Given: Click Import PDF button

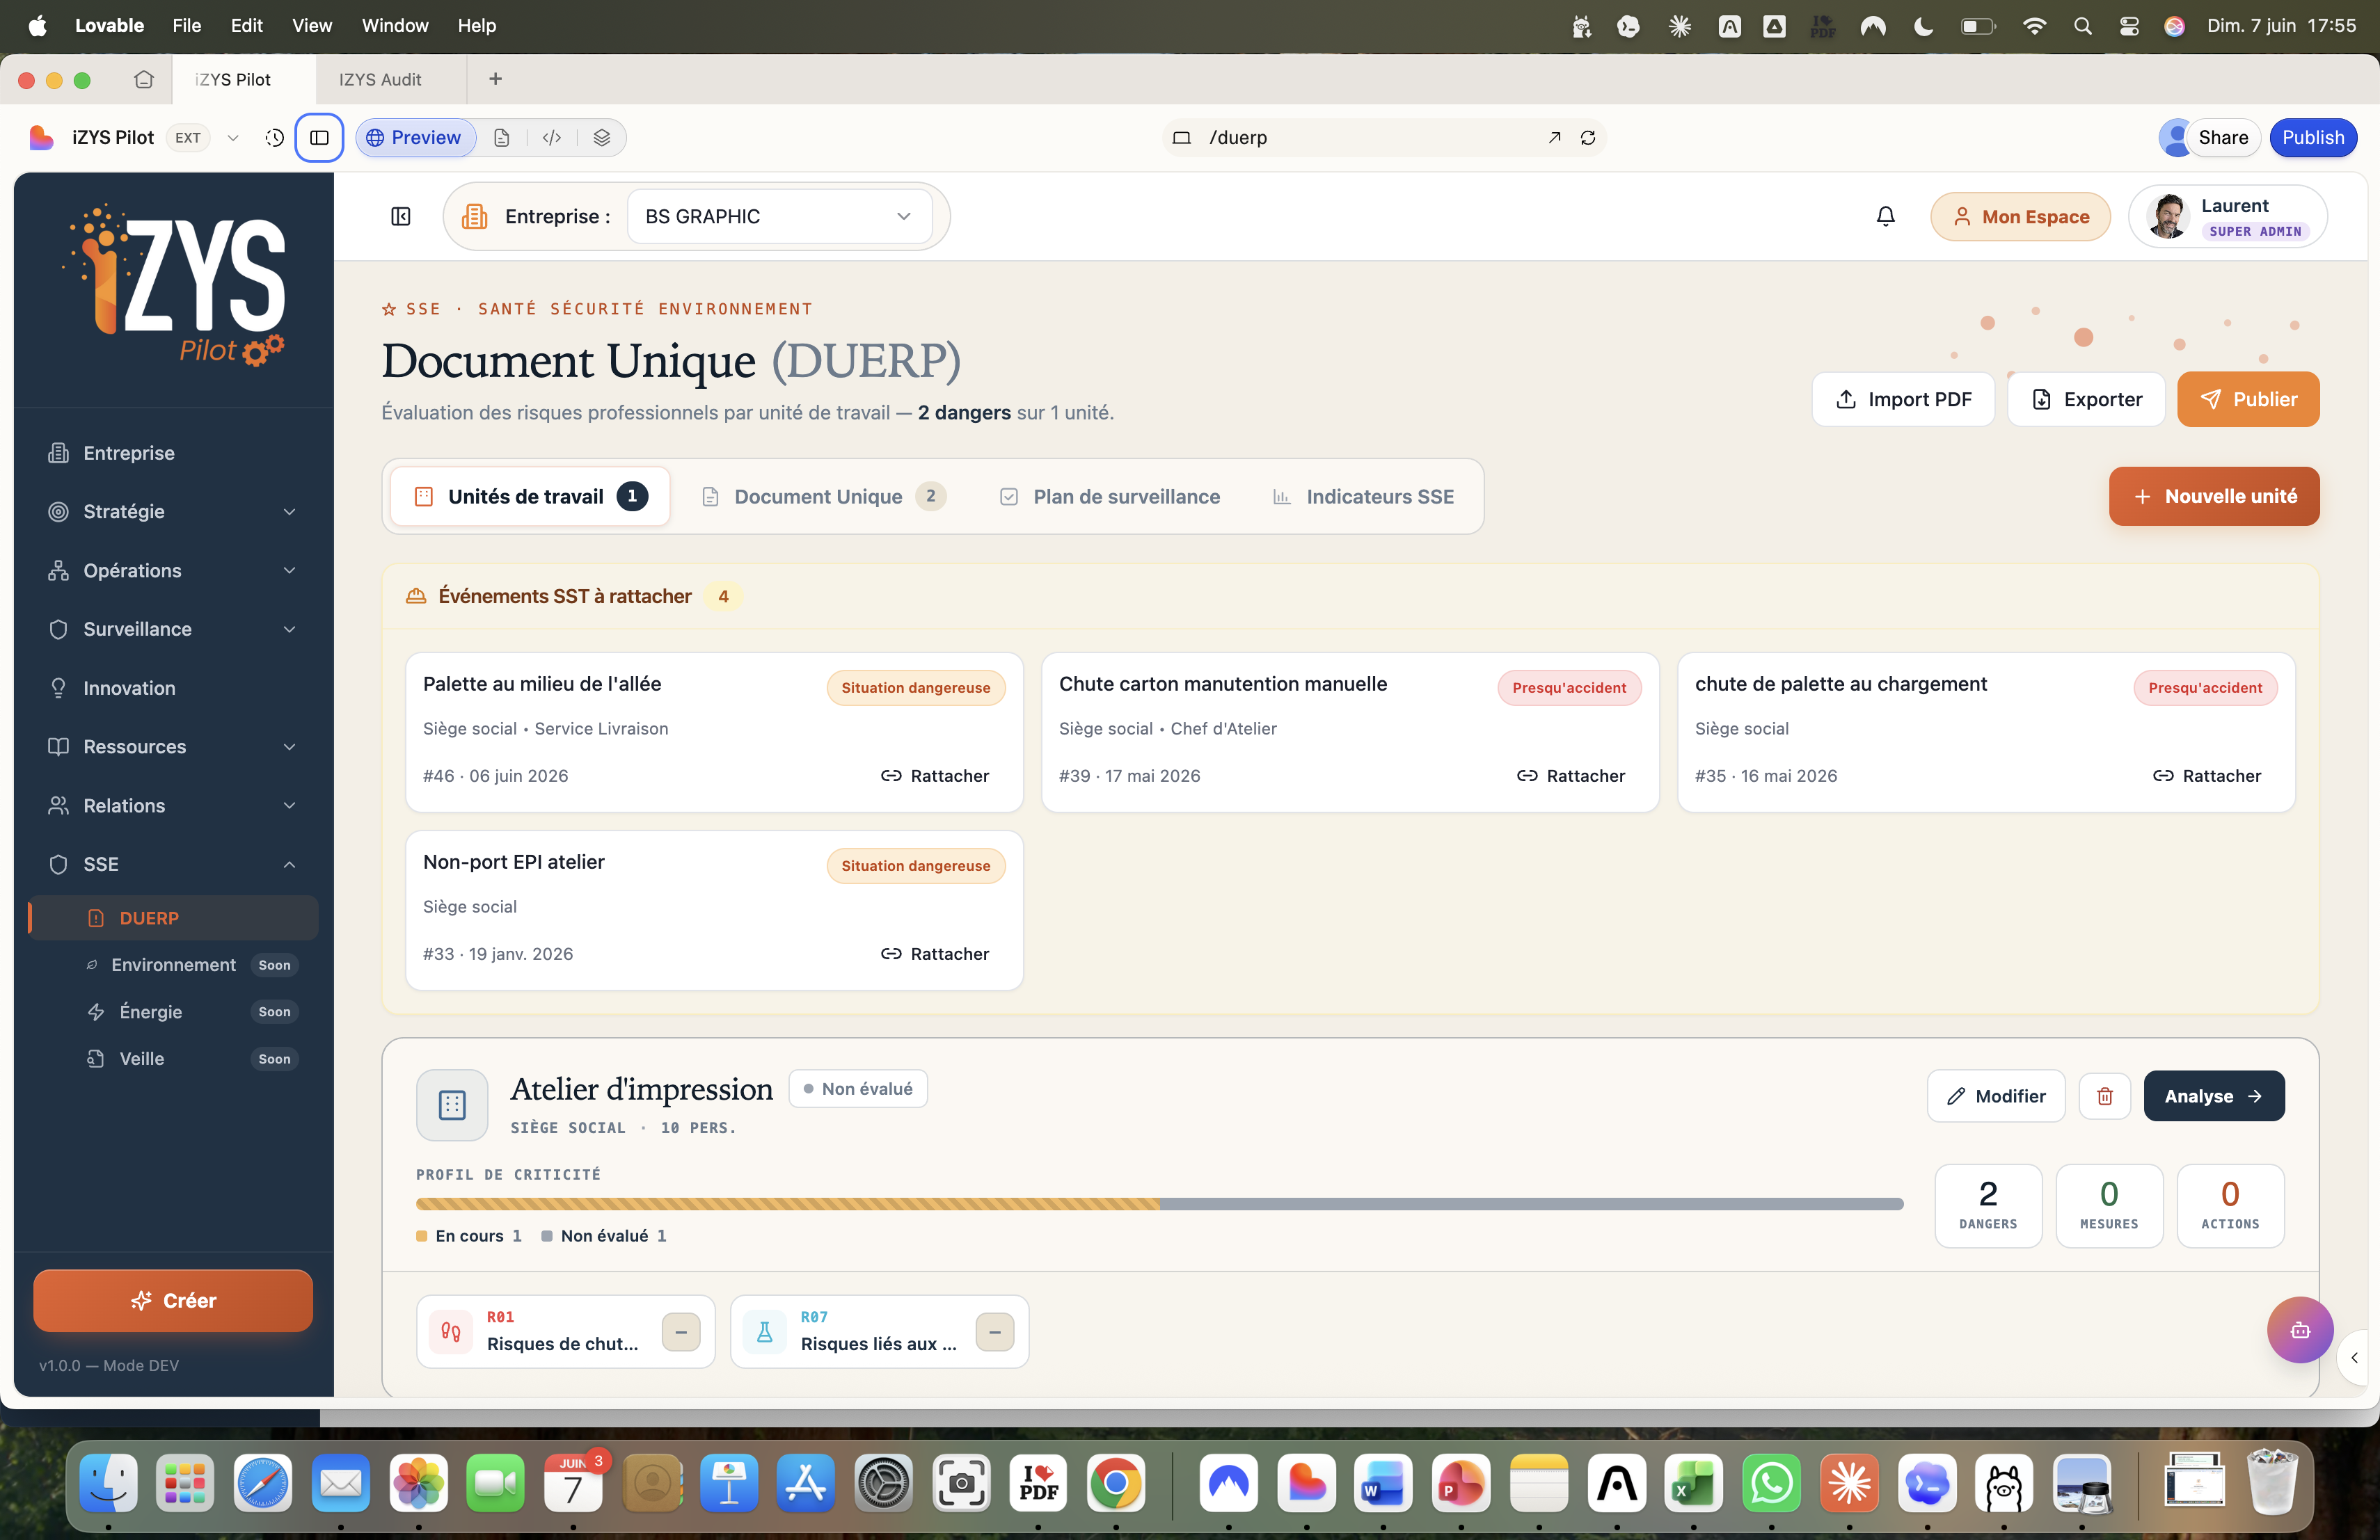Looking at the screenshot, I should point(1903,400).
